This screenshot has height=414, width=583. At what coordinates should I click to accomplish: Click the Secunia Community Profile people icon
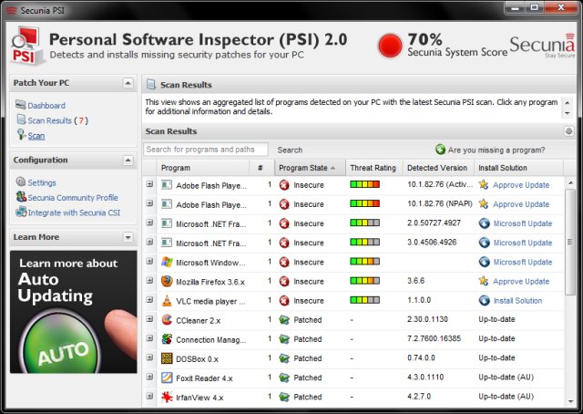click(21, 197)
